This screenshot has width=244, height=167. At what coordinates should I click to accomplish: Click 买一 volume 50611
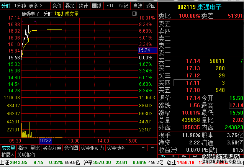(217, 61)
